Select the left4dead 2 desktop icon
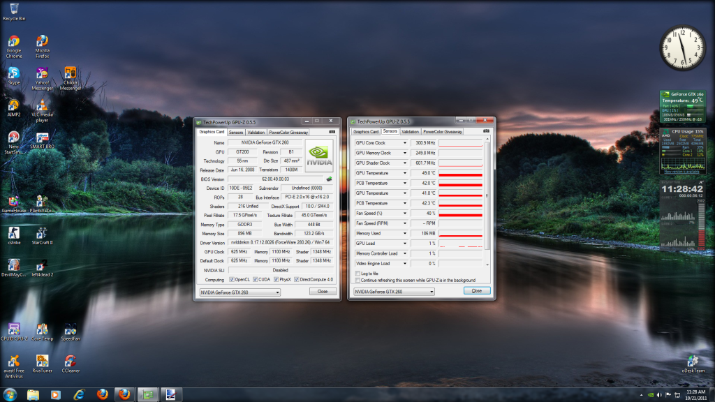The image size is (715, 402). tap(42, 268)
